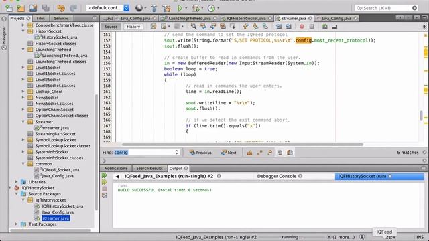Click the editor find-selection magnifier icon
This screenshot has width=429, height=241.
click(x=194, y=27)
